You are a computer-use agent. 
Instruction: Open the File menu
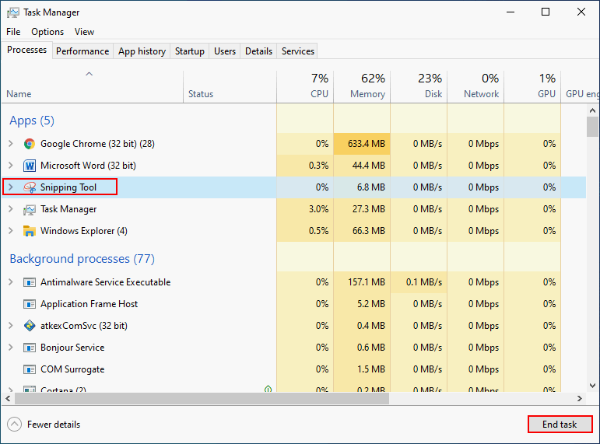coord(13,32)
